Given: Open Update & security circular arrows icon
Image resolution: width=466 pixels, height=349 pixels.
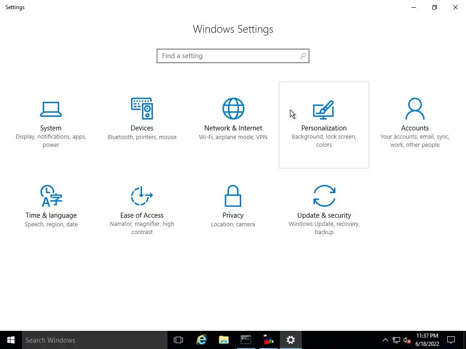Looking at the screenshot, I should (324, 195).
